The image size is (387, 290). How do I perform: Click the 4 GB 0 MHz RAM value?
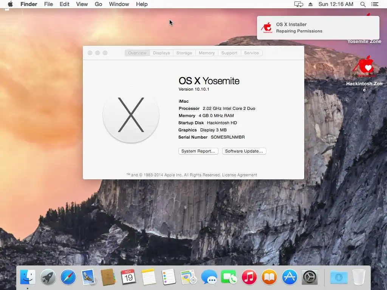(x=216, y=116)
